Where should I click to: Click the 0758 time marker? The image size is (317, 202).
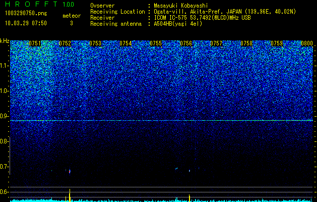[246, 43]
